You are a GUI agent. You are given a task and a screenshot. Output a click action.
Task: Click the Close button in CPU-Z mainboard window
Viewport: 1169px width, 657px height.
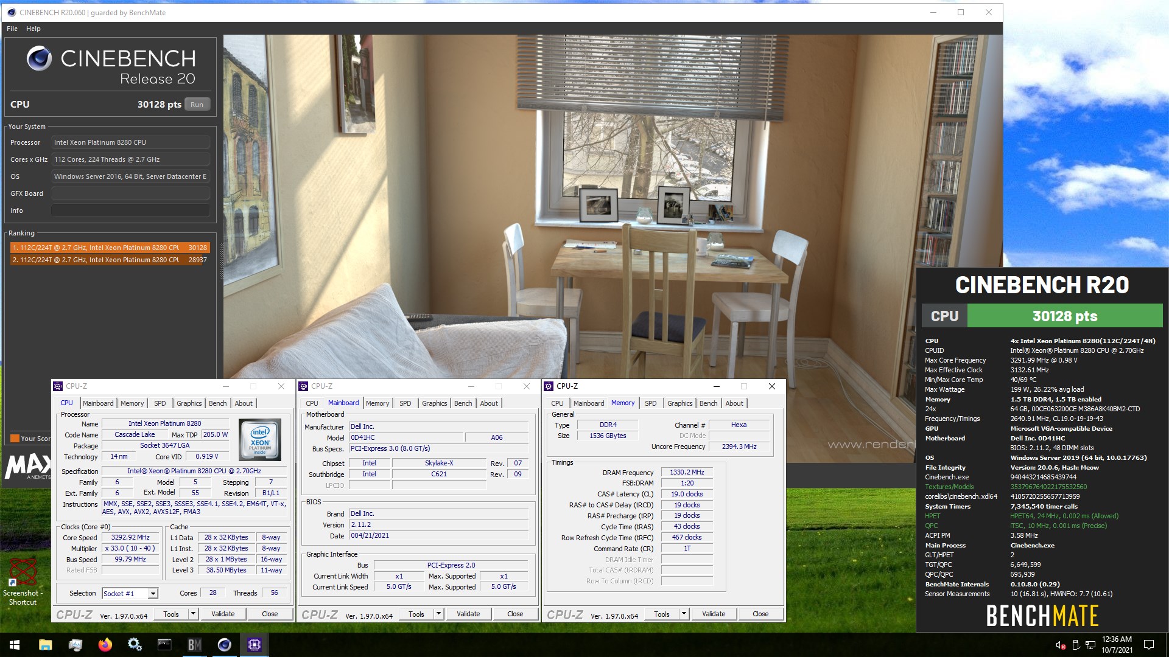tap(515, 614)
